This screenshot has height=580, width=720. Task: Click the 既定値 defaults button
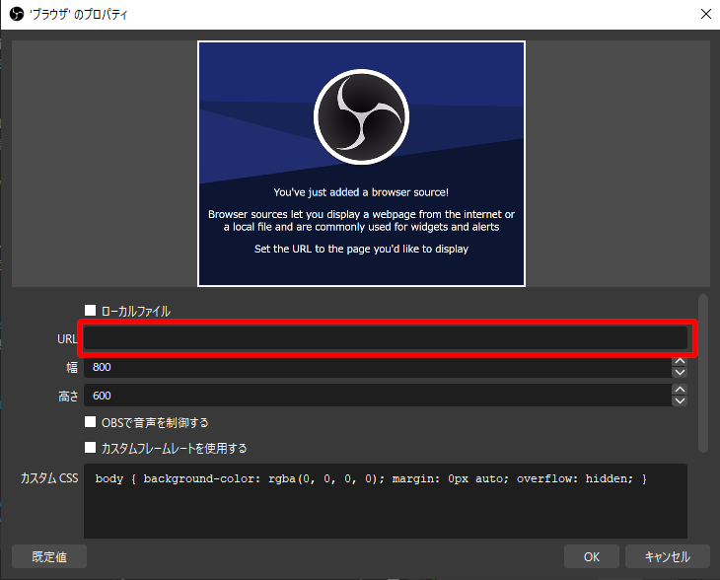tap(49, 556)
